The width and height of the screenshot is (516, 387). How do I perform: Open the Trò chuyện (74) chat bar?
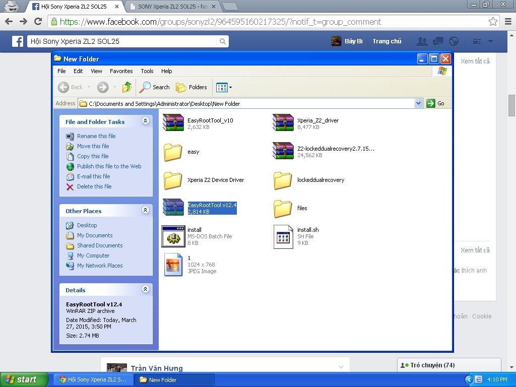449,365
